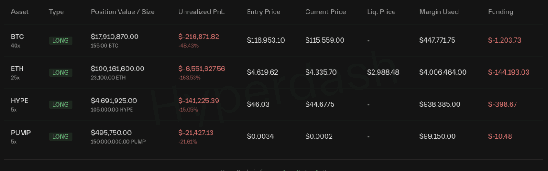Screen dimensions: 548x171
Task: Select the Margin Used column header
Action: click(x=439, y=12)
